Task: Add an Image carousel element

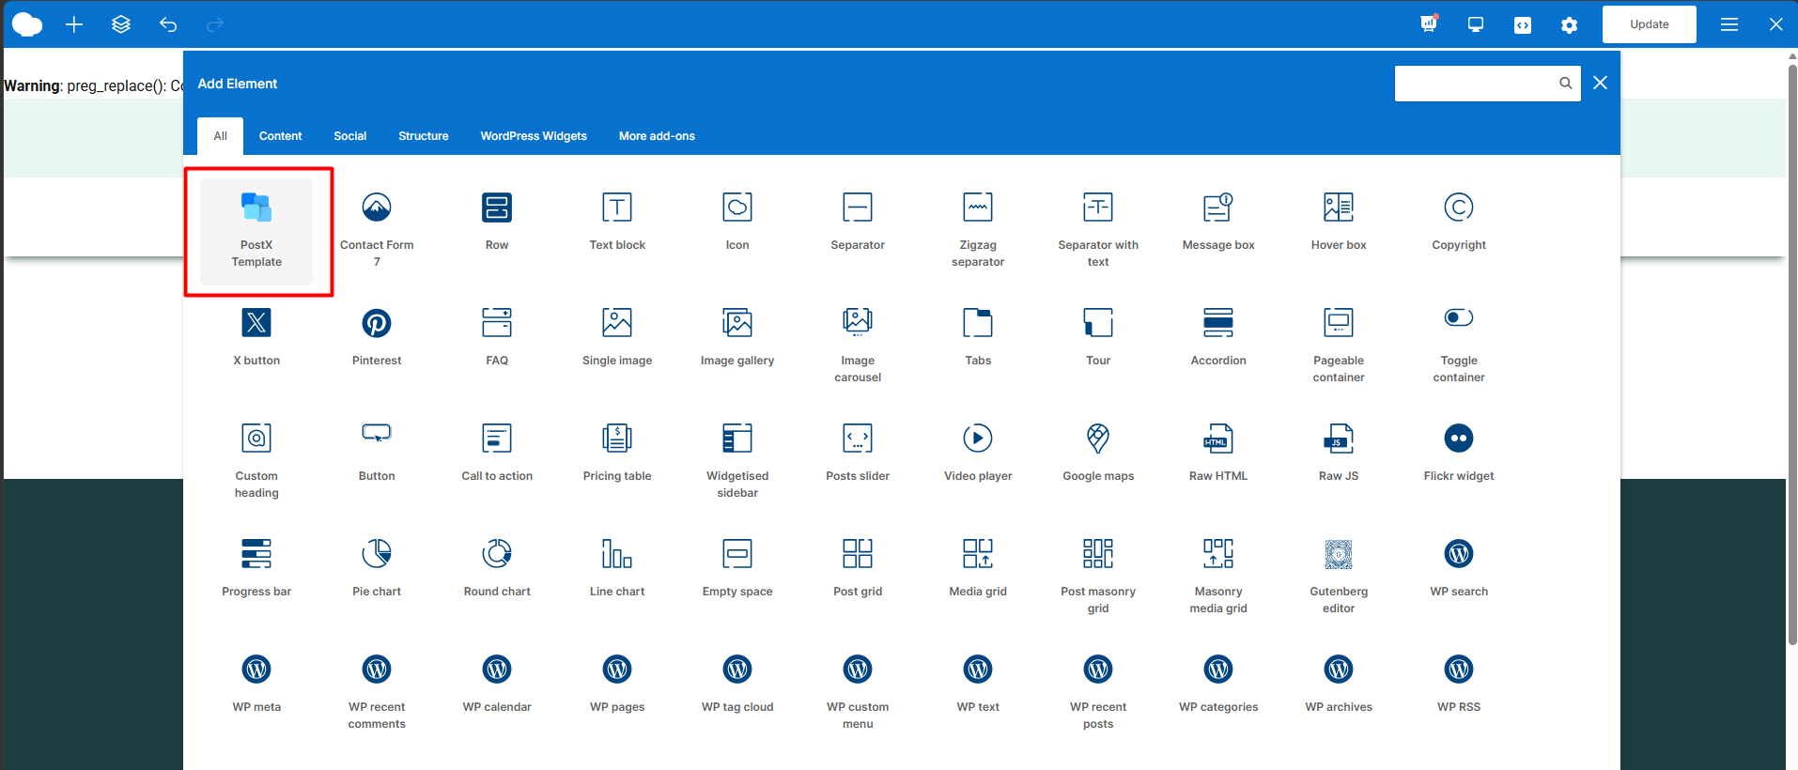Action: (858, 346)
